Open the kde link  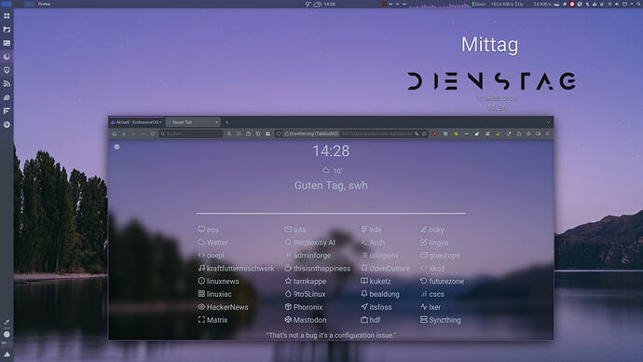point(371,230)
